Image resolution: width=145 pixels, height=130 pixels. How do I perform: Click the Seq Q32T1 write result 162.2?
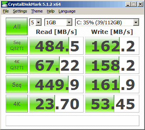(112, 46)
